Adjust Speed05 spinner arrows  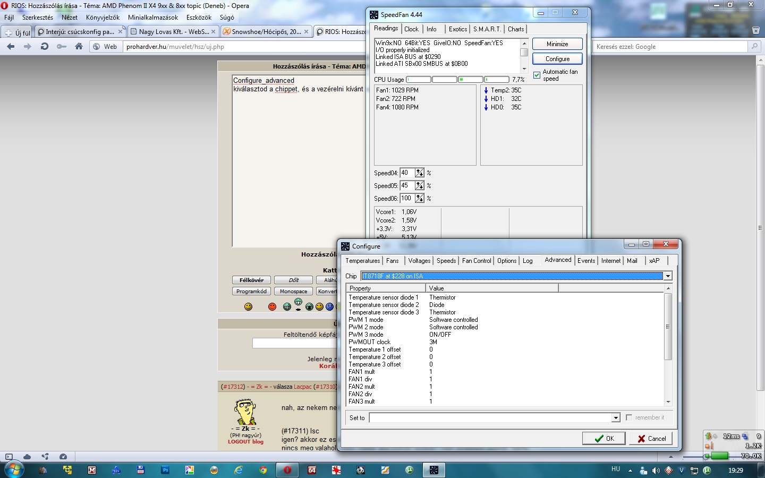pos(420,185)
